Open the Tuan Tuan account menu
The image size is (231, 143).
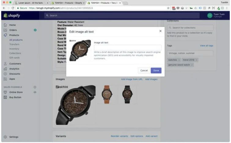pyautogui.click(x=216, y=15)
